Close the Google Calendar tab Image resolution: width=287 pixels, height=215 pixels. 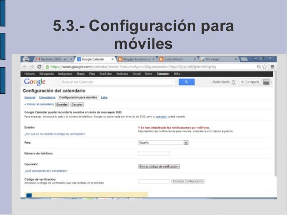click(x=112, y=59)
